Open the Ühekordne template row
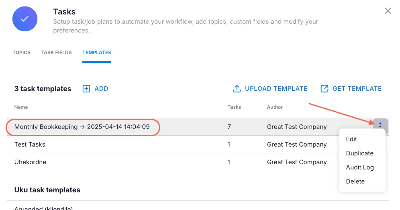 [x=30, y=162]
